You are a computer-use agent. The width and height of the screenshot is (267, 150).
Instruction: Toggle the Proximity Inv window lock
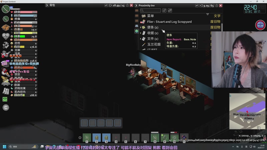(217, 6)
